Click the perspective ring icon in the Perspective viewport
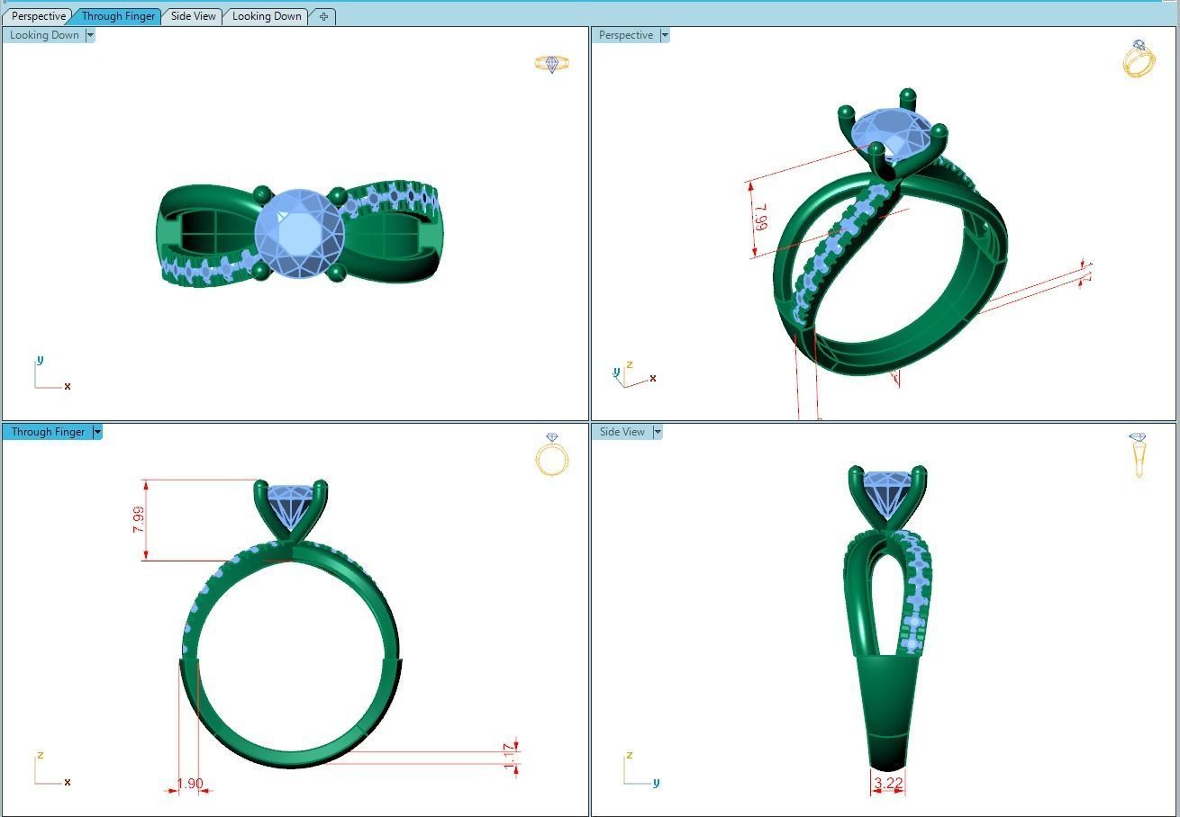 click(1139, 58)
